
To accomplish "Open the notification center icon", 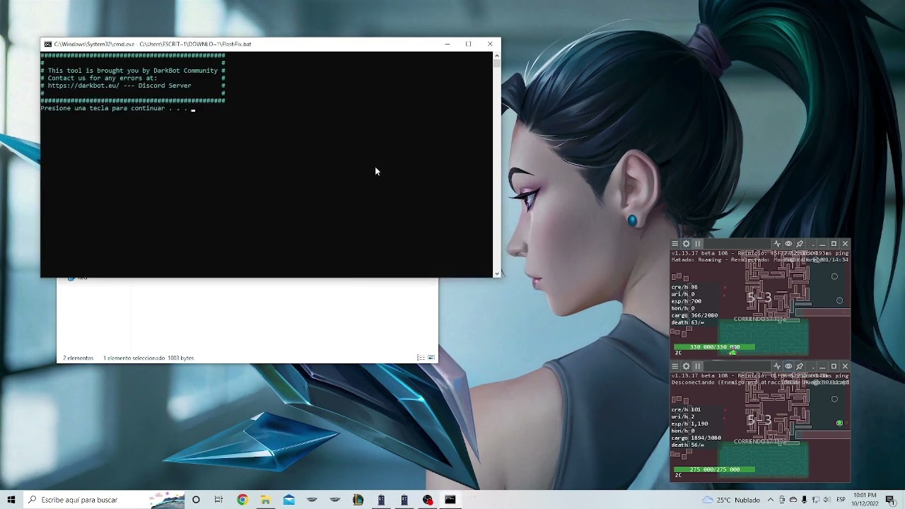I will coord(891,500).
